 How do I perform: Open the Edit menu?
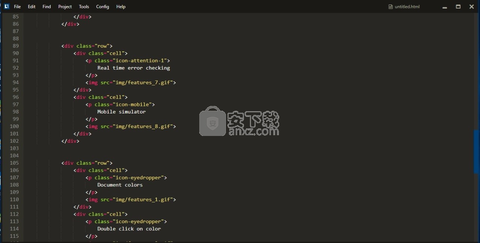[x=32, y=7]
